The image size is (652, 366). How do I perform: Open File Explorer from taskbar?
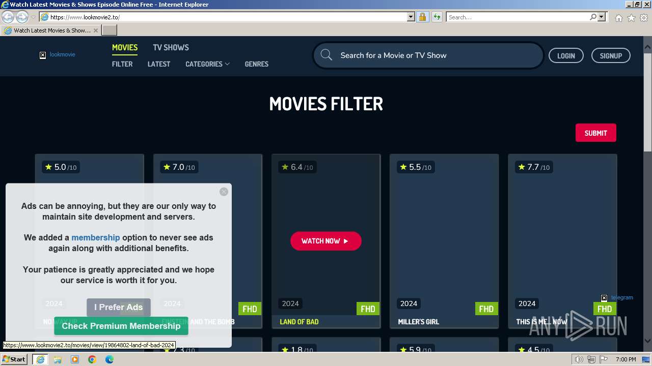(x=58, y=359)
